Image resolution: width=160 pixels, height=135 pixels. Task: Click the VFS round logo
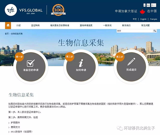click(x=11, y=10)
